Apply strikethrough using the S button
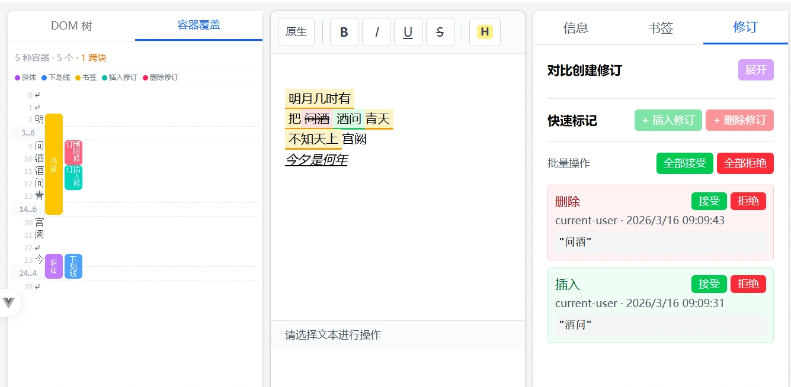 point(440,32)
